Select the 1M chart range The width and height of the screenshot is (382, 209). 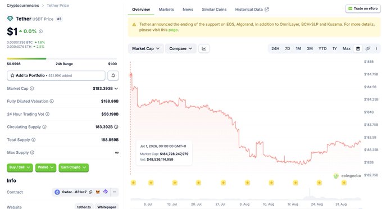click(298, 48)
